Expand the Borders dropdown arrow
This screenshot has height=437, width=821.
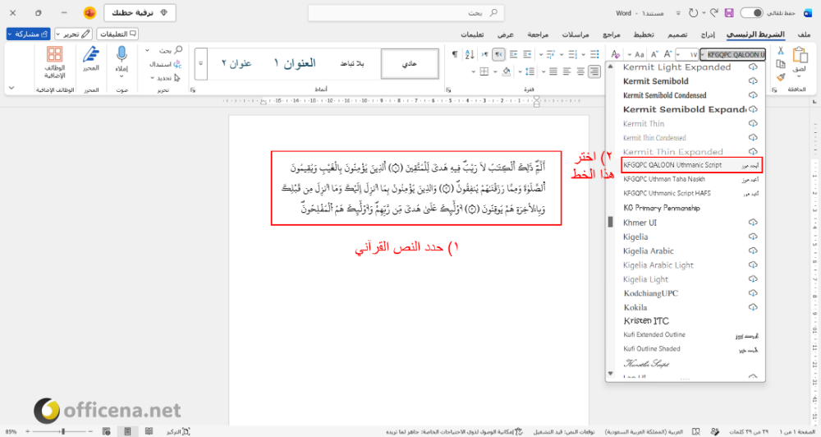[x=474, y=71]
